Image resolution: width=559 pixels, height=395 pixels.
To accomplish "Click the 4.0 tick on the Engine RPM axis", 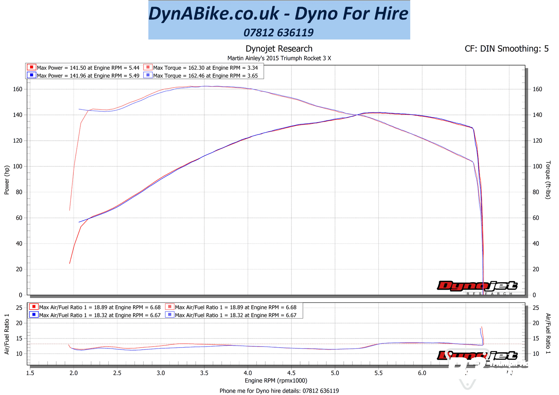I will point(248,373).
